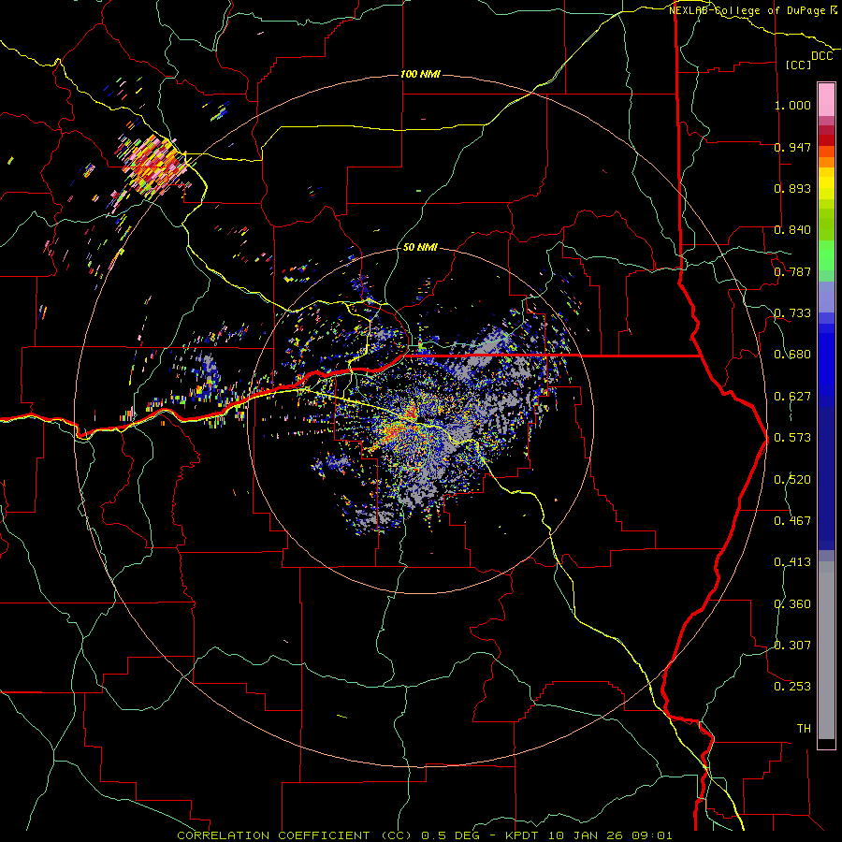Click the 0.467 scale value
The height and width of the screenshot is (842, 842).
pos(792,521)
